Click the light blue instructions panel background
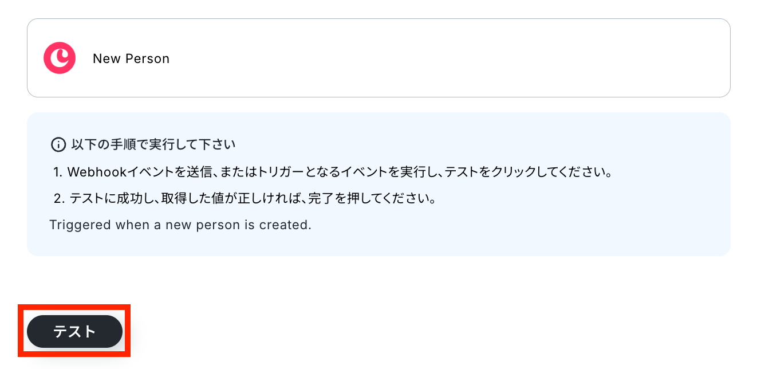 515,241
